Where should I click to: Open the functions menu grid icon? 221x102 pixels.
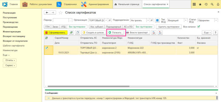[194, 4]
